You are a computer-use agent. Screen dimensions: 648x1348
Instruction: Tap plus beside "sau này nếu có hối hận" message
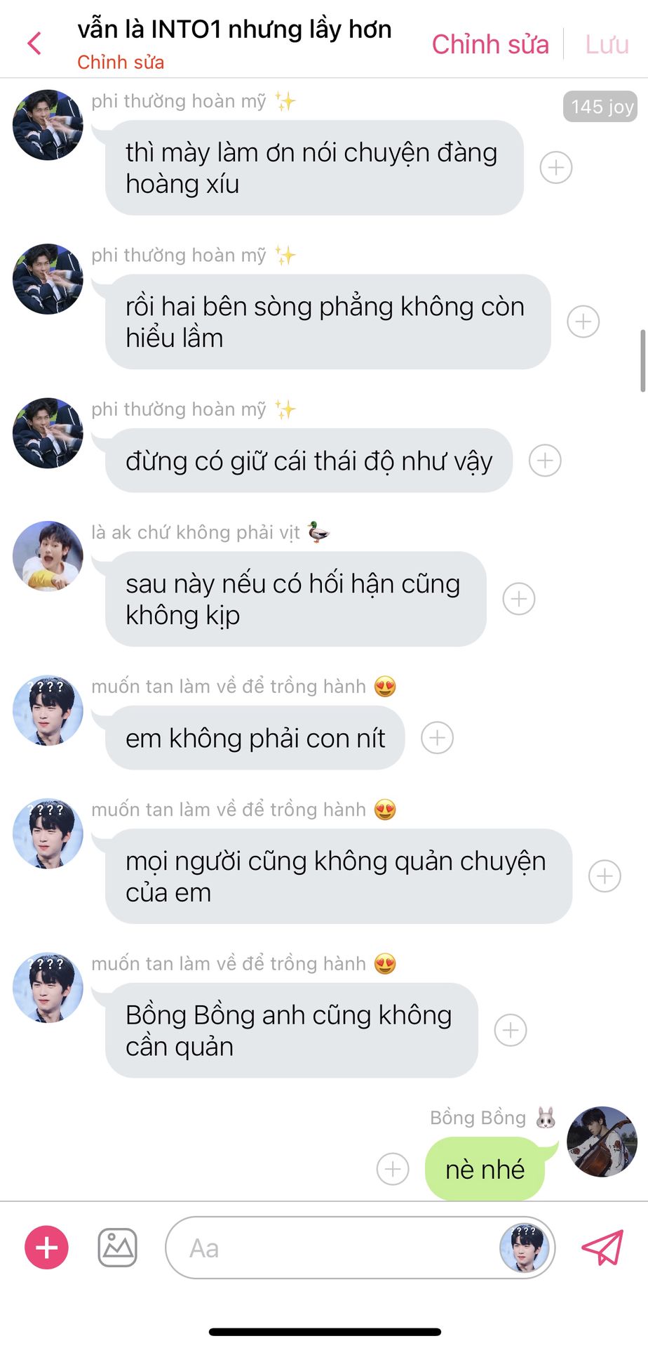(x=519, y=599)
